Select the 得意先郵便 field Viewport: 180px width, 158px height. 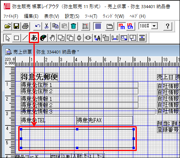click(x=39, y=77)
